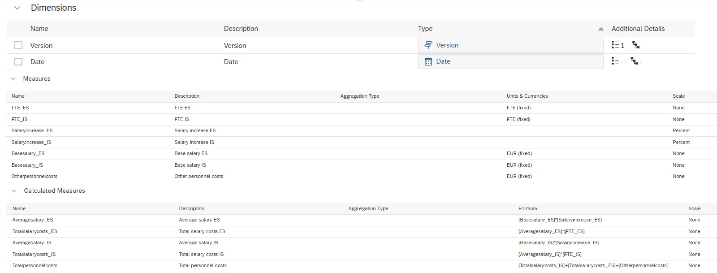Click the Formula column header

coord(527,208)
